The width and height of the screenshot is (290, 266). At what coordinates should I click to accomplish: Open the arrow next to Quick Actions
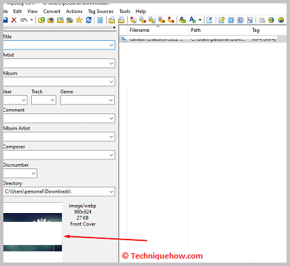[x=200, y=20]
